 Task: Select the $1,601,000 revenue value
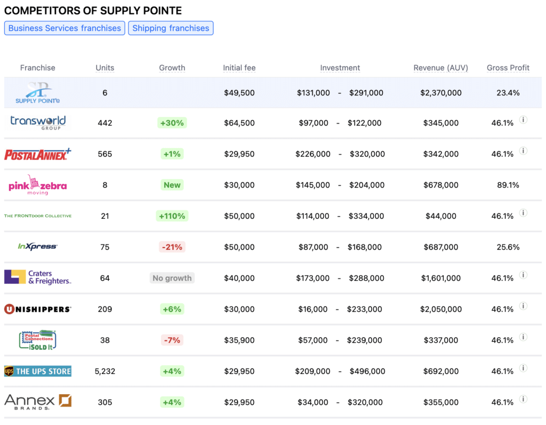pyautogui.click(x=441, y=278)
